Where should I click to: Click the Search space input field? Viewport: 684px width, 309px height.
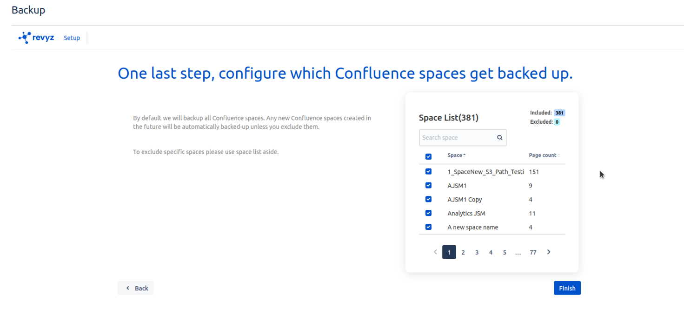coord(457,138)
